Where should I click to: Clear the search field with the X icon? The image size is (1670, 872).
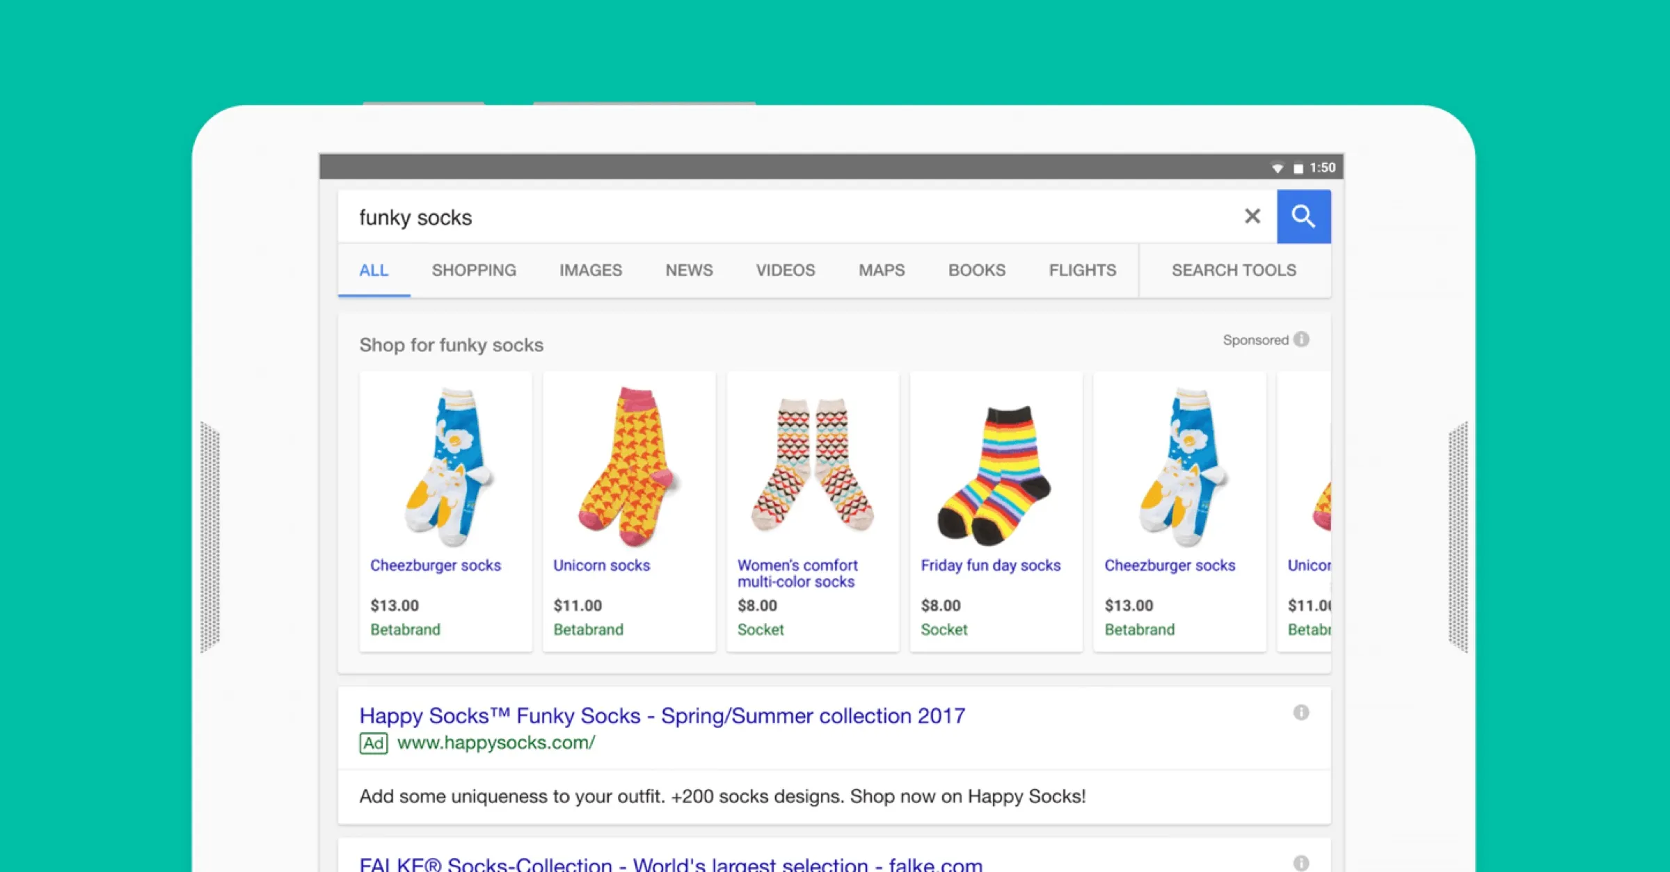point(1252,216)
